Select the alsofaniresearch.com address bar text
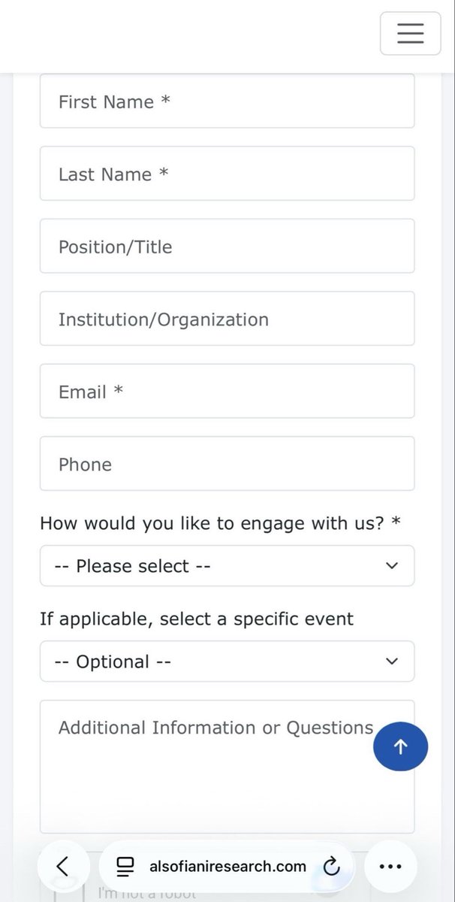This screenshot has width=455, height=902. 228,867
